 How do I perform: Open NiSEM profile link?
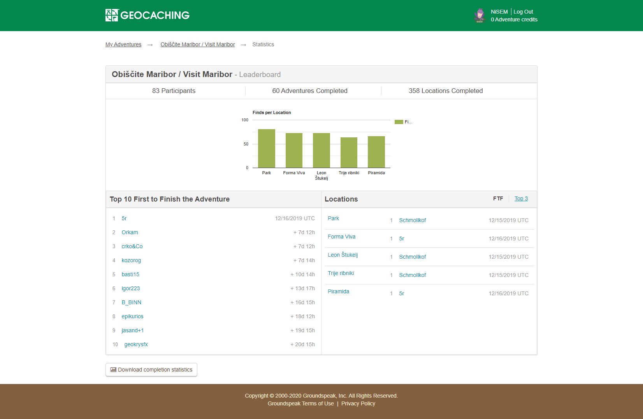coord(499,12)
